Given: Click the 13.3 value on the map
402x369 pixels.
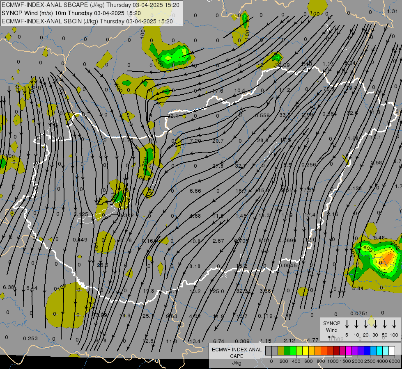Looking at the screenshot, I should (x=264, y=215).
